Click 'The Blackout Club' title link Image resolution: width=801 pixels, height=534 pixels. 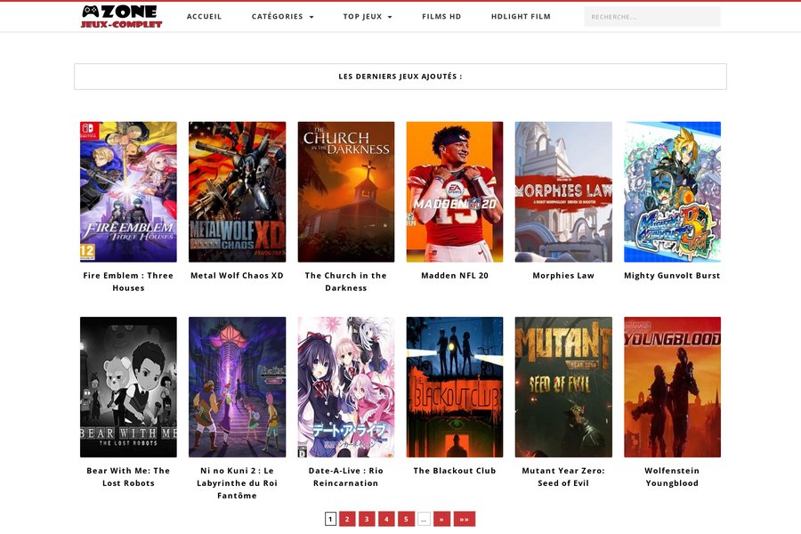[455, 471]
